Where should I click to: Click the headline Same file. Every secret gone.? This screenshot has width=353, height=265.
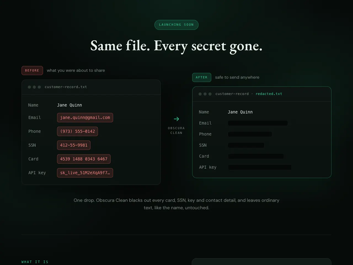[176, 46]
